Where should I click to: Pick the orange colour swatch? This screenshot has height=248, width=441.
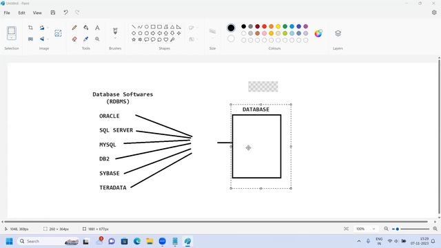(271, 26)
